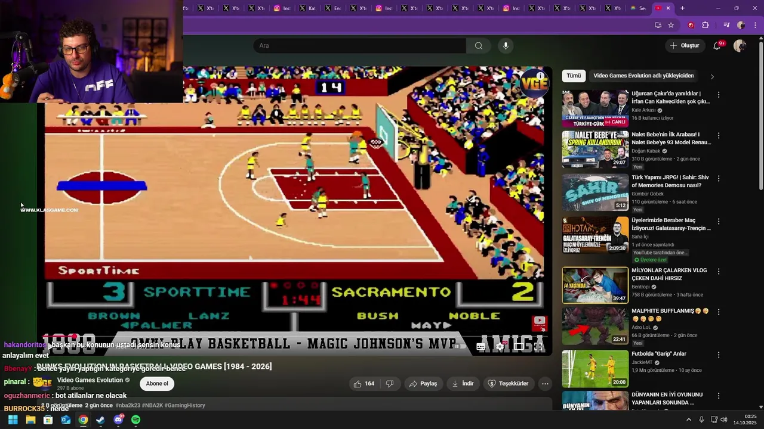Screen dimensions: 764x429
Task: Open menu for 'Türk Yapımı JRPG' video
Action: [719, 179]
